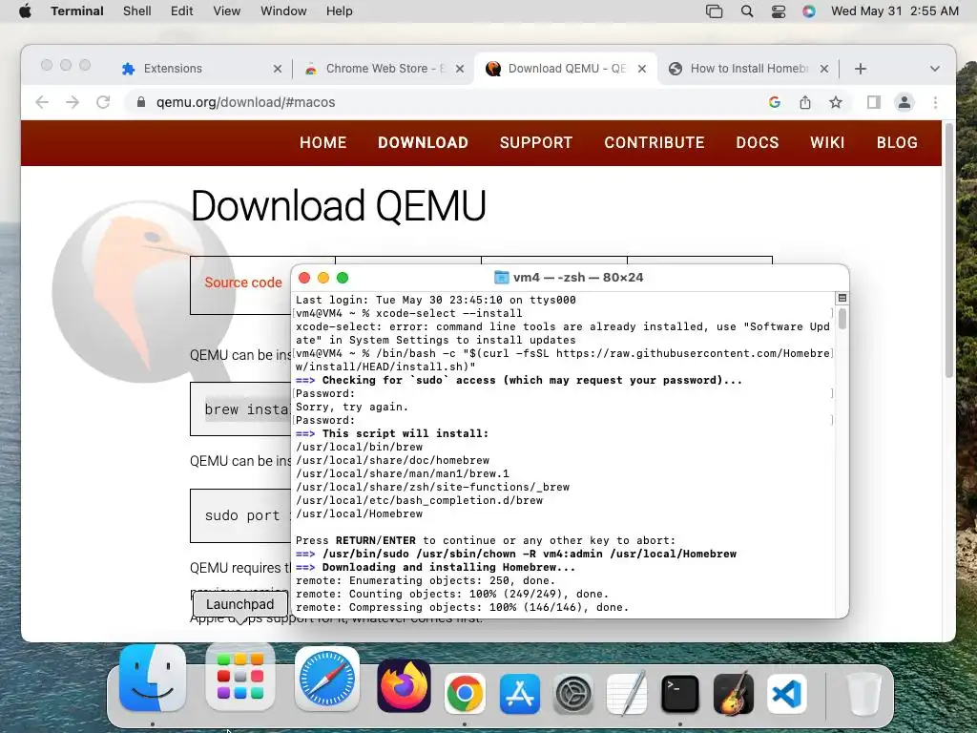Viewport: 977px width, 733px height.
Task: Open the SUPPORT nav link
Action: click(x=536, y=143)
